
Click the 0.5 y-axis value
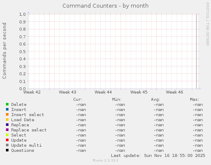[x=23, y=51]
